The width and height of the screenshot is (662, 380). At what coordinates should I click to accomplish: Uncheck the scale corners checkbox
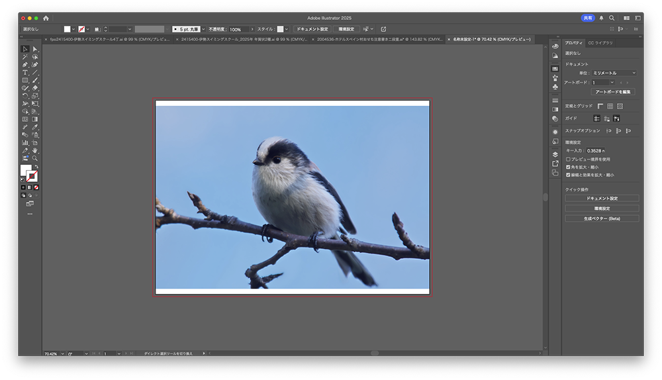point(568,167)
